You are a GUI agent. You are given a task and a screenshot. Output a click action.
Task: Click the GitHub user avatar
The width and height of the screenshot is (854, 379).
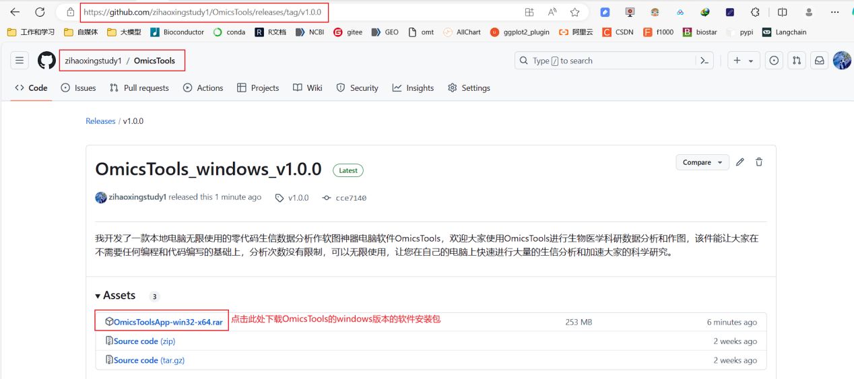click(842, 61)
